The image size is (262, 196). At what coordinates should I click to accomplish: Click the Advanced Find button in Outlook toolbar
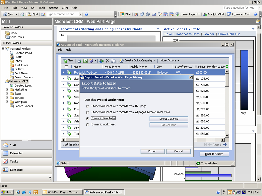[239, 14]
